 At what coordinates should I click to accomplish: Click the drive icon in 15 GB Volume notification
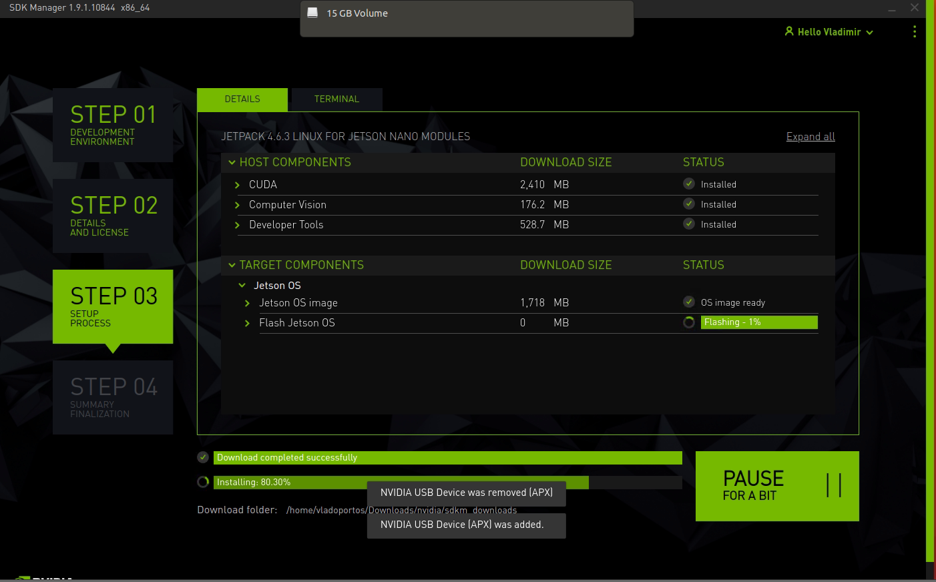[x=312, y=13]
